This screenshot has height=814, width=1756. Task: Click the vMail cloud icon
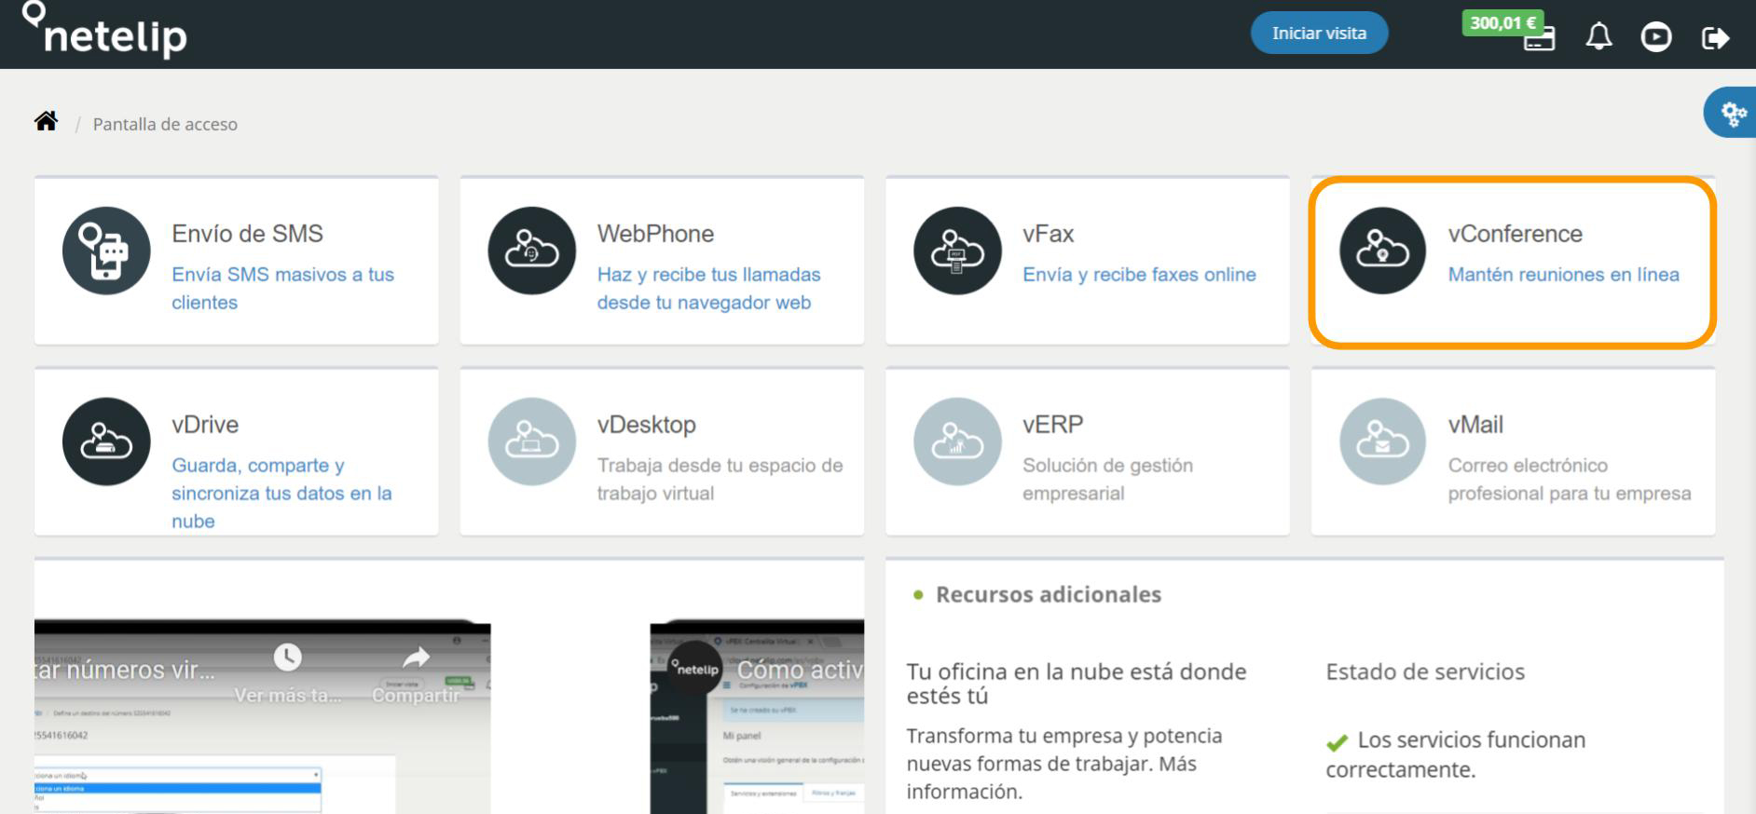(x=1382, y=441)
